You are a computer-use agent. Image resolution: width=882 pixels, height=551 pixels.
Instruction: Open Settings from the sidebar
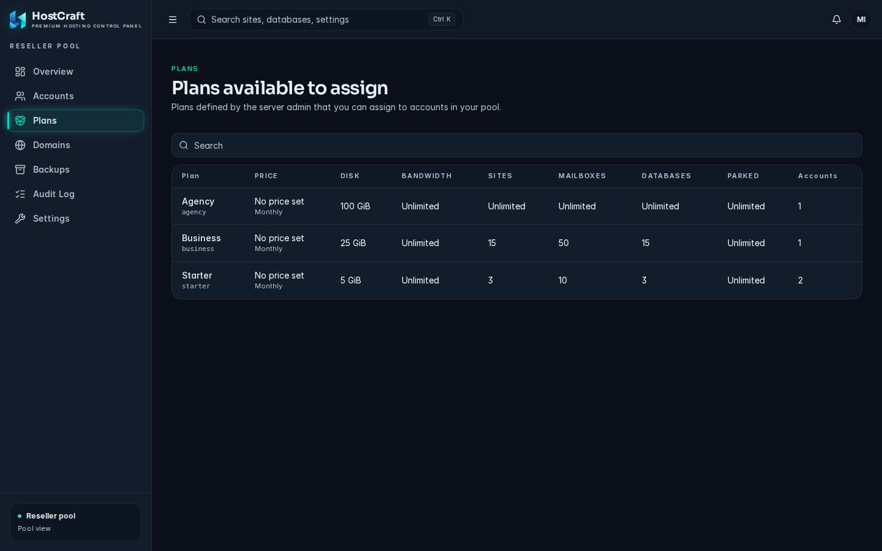click(x=76, y=219)
